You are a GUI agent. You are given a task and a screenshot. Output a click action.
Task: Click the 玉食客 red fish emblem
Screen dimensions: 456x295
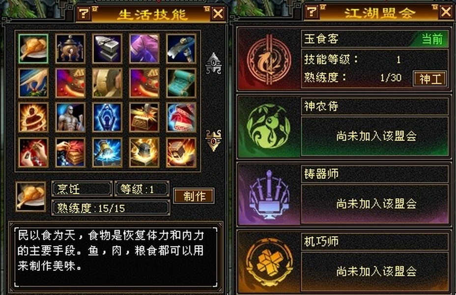click(269, 60)
